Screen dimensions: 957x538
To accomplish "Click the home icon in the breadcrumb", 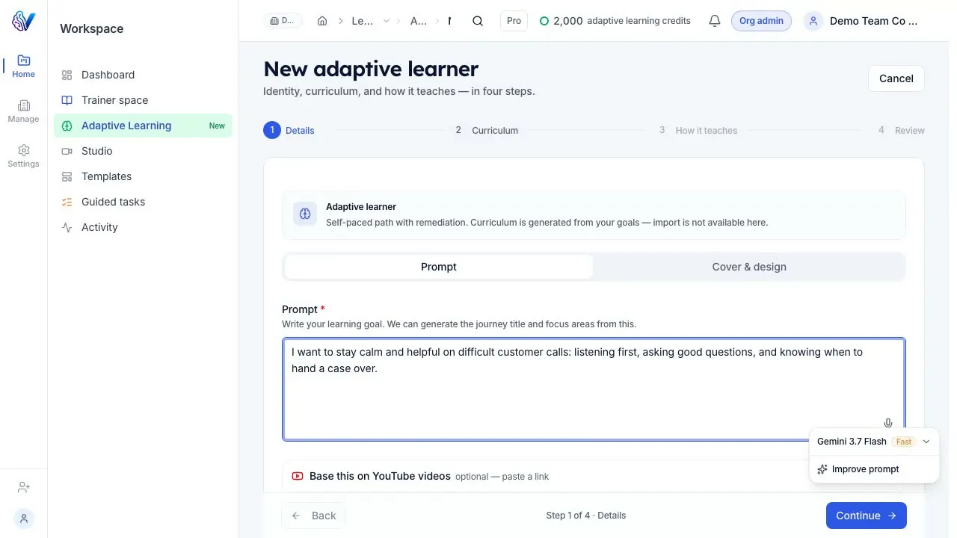I will pyautogui.click(x=322, y=21).
